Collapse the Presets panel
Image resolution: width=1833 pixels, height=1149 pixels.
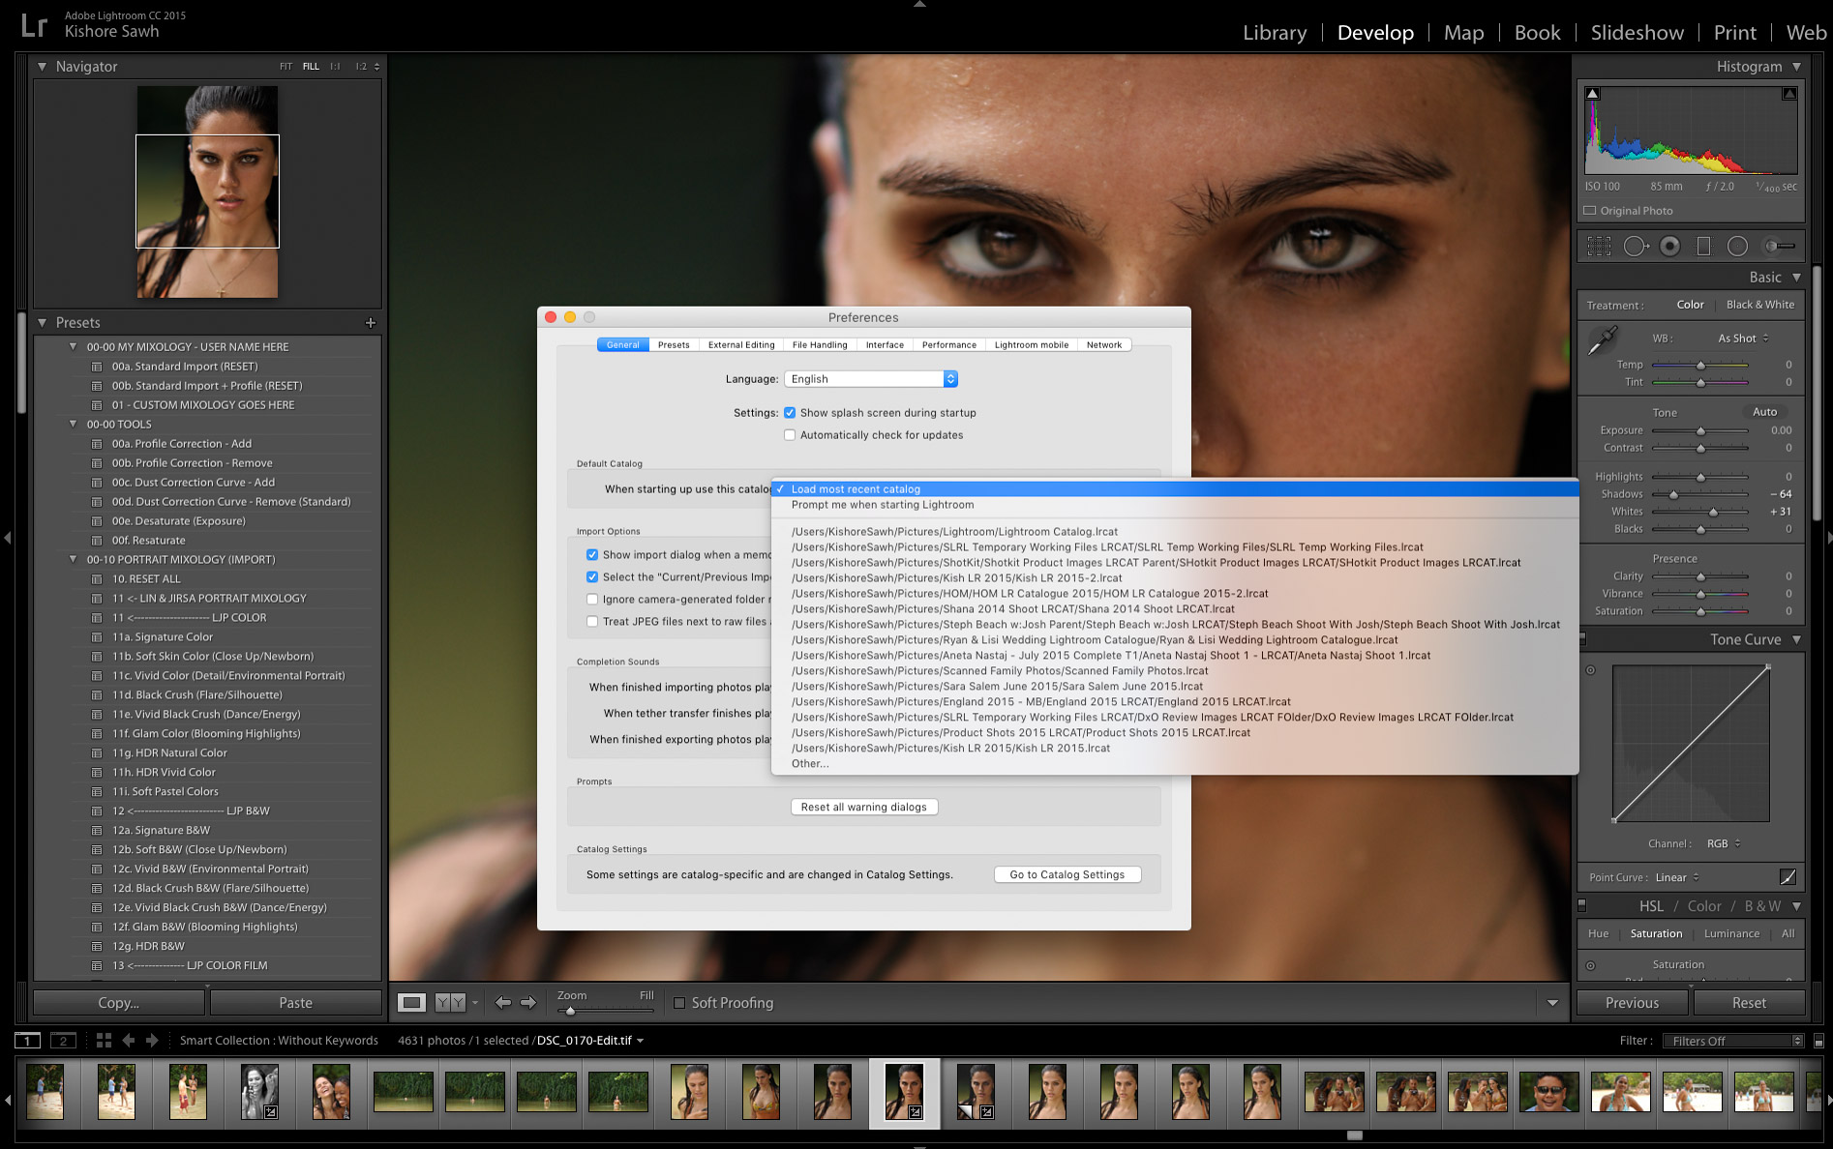(x=42, y=322)
